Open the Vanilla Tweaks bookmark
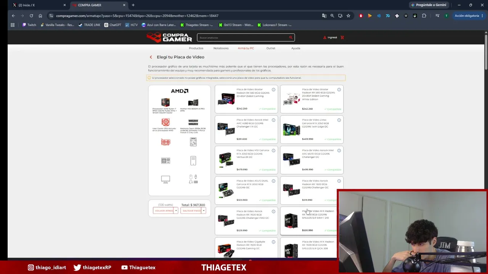 point(57,25)
